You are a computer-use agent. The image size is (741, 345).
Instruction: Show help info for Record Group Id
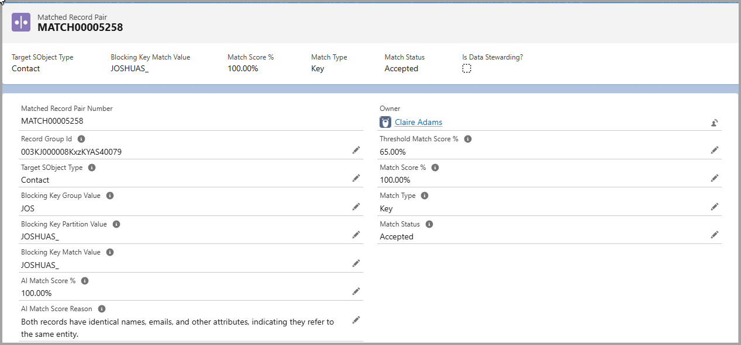pos(81,139)
